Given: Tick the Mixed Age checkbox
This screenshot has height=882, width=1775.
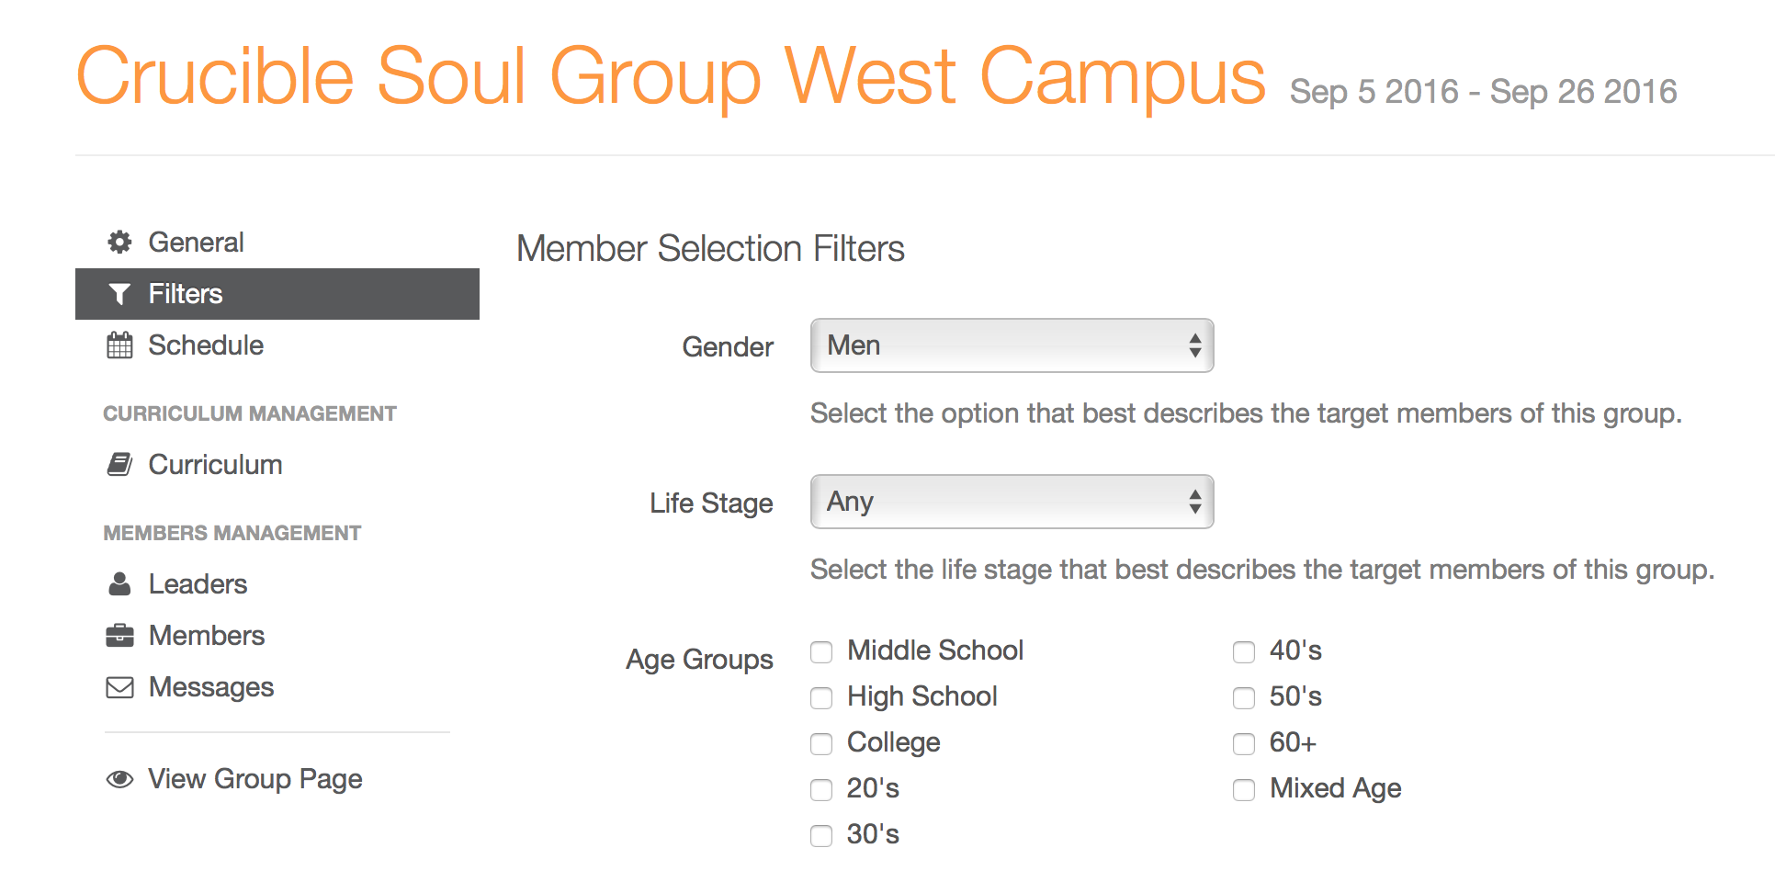Looking at the screenshot, I should (1244, 790).
